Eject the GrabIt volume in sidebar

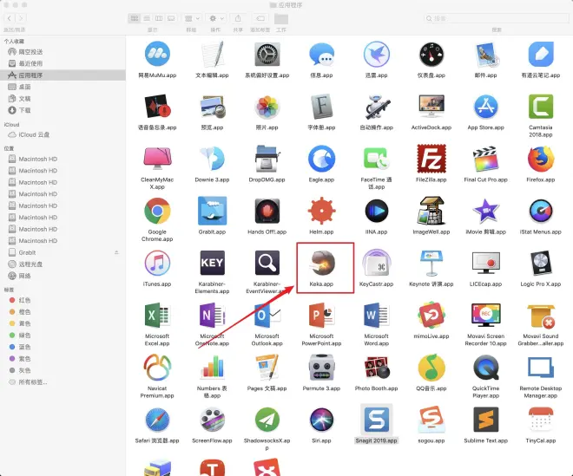[x=116, y=252]
